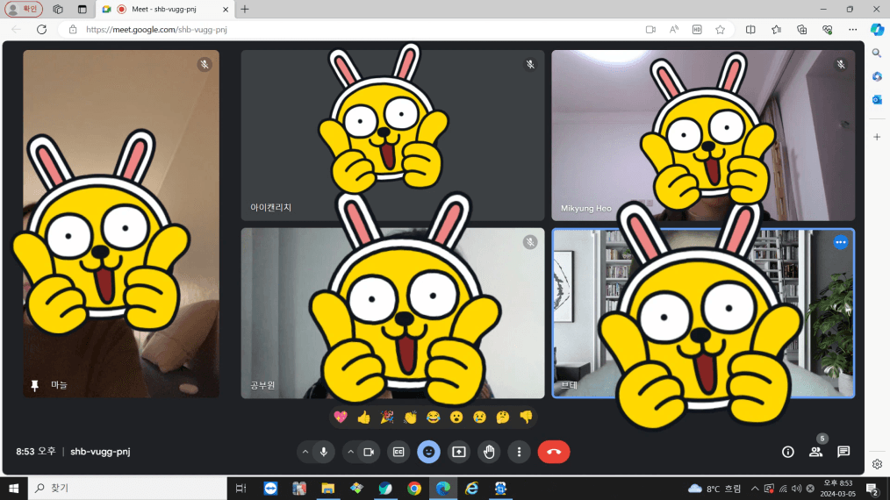
Task: Click the profile 확인 button
Action: [24, 9]
